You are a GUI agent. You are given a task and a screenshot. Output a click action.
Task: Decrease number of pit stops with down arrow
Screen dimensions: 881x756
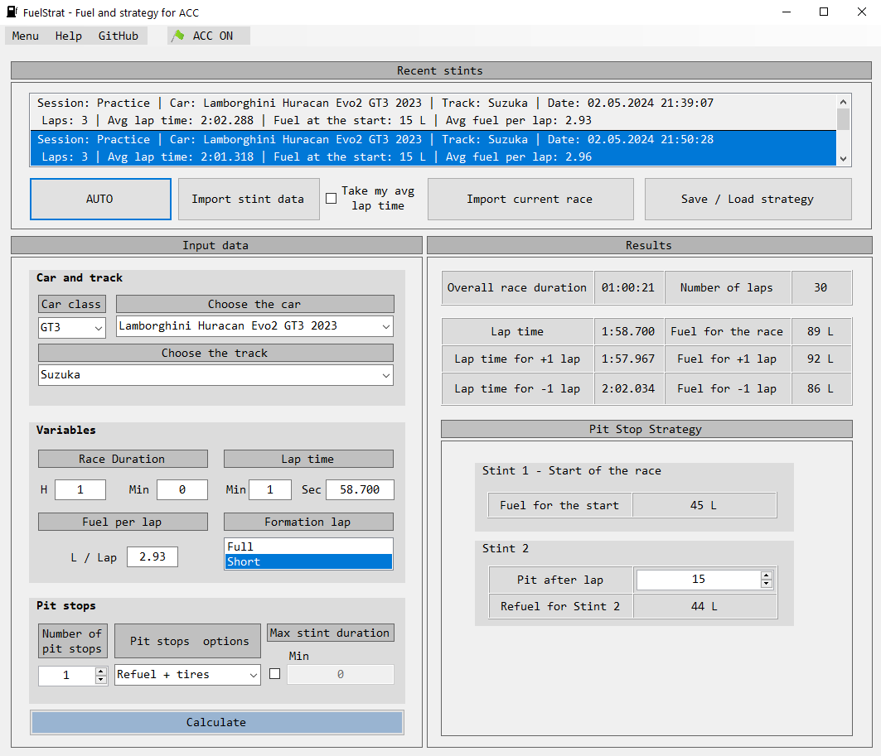[101, 680]
